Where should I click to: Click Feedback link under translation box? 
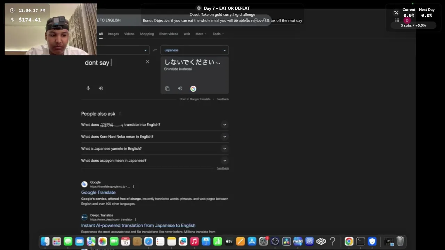(x=222, y=99)
